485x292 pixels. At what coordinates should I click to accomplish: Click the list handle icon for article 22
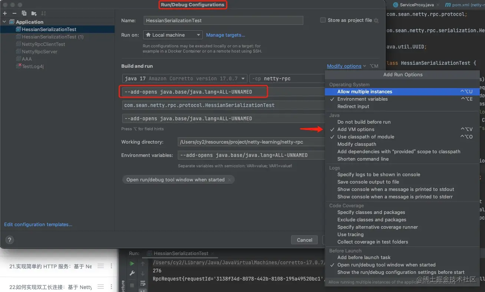pos(100,287)
